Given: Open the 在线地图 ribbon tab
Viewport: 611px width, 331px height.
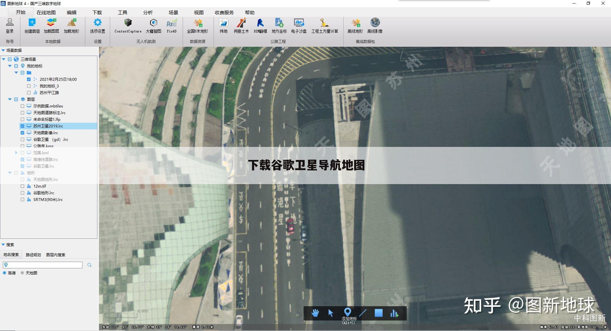Looking at the screenshot, I should 46,12.
